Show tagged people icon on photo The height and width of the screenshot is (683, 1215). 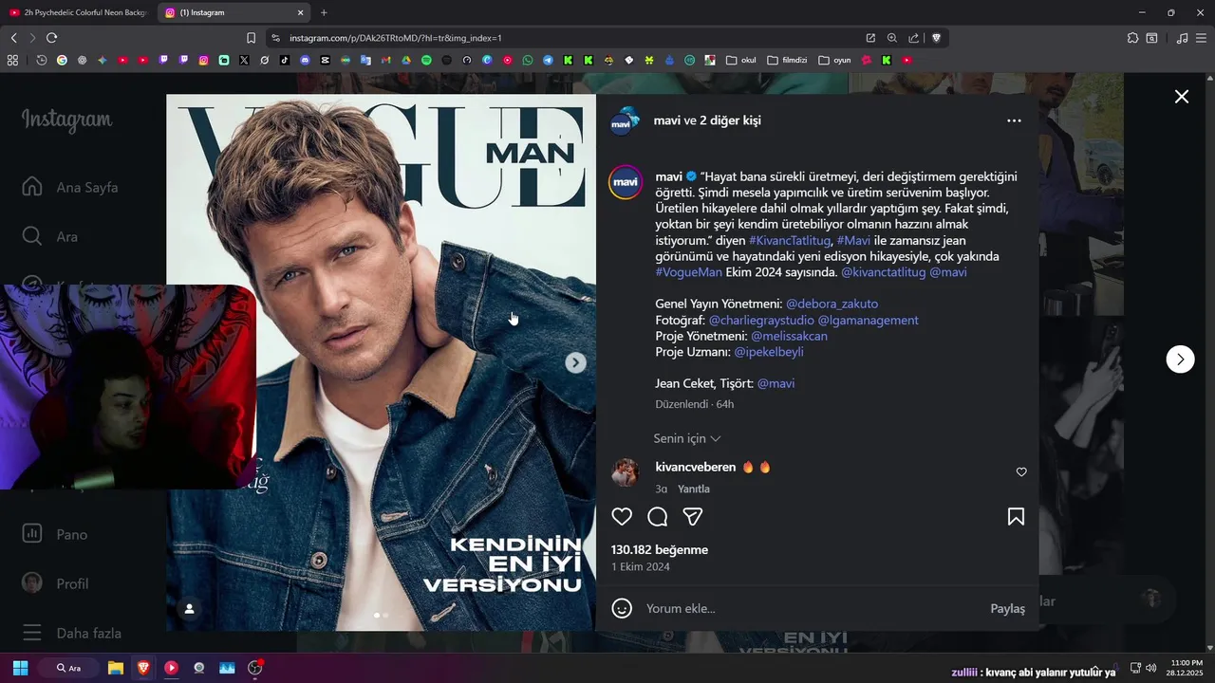coord(189,609)
